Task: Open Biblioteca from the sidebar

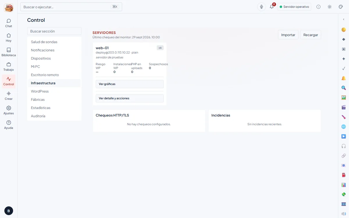Action: pos(9,52)
